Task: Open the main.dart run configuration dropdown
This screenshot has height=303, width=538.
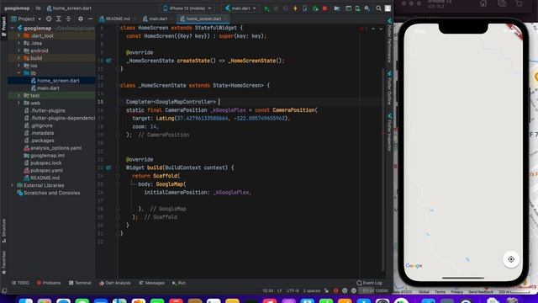Action: (x=240, y=8)
